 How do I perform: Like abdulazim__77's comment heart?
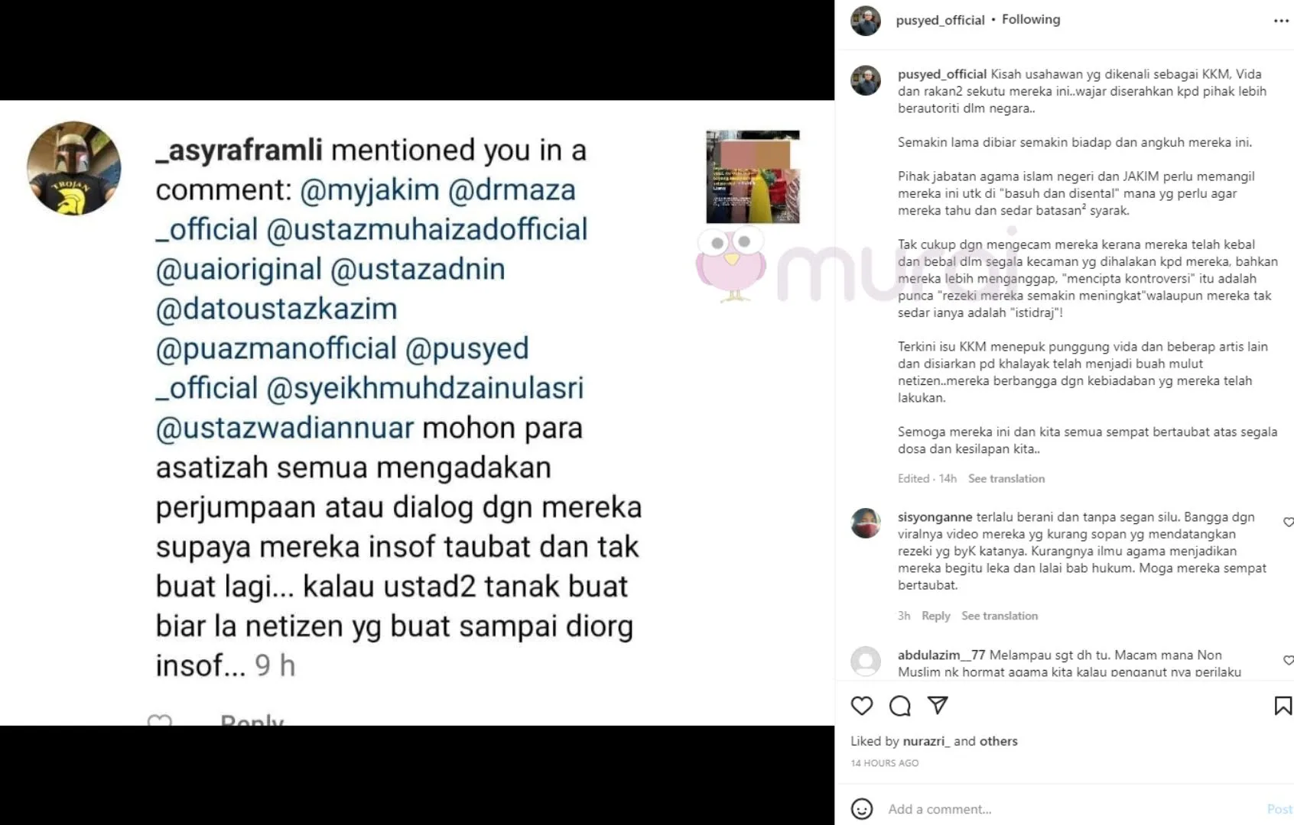click(1288, 660)
